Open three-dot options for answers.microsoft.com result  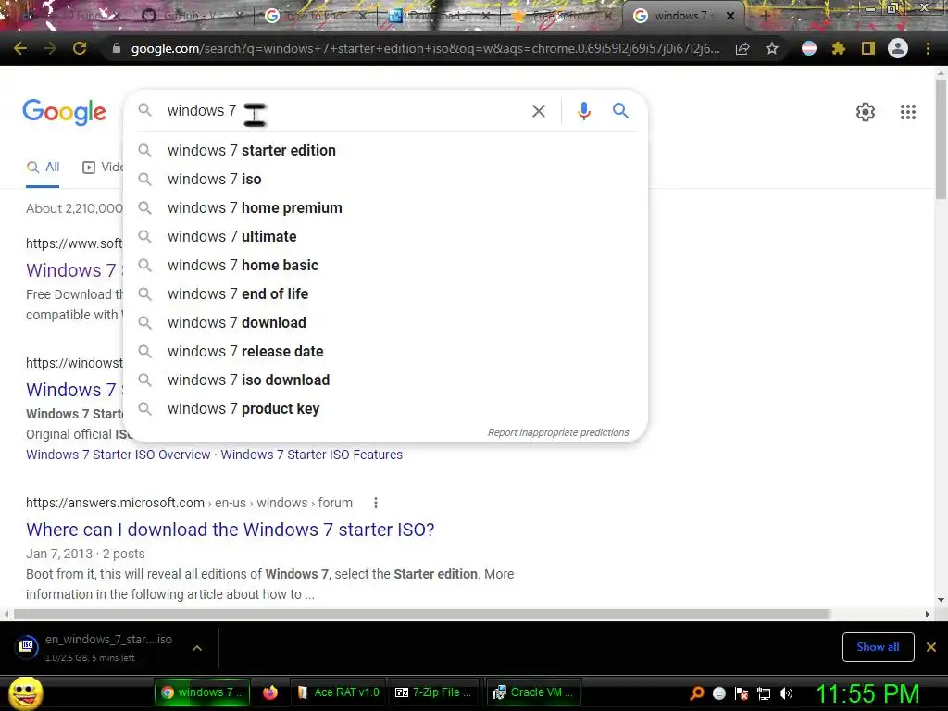click(376, 503)
